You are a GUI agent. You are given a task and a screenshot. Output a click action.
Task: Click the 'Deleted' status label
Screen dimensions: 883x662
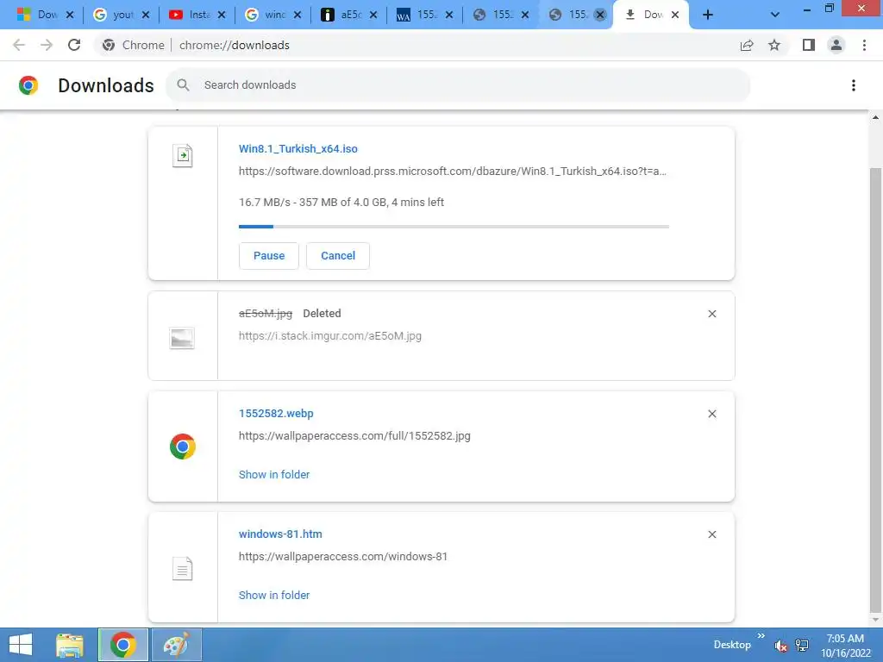tap(322, 313)
